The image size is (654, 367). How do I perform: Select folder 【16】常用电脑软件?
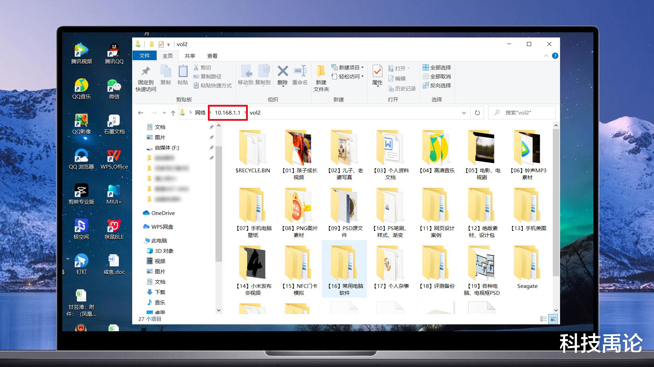(x=344, y=269)
